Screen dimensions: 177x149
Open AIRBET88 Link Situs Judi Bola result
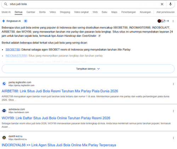click(x=60, y=91)
